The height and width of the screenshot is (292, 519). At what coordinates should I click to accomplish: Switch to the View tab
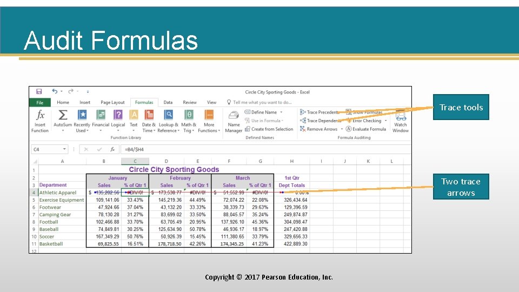tap(211, 102)
